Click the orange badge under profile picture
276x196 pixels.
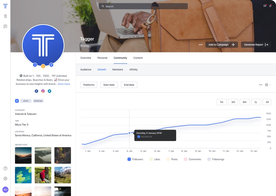point(43,66)
